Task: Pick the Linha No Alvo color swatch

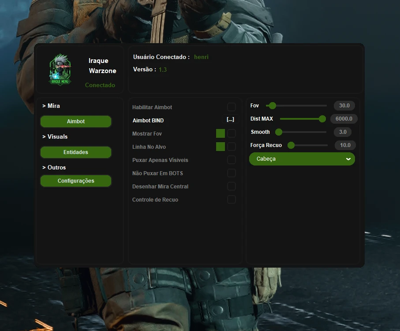Action: 221,147
